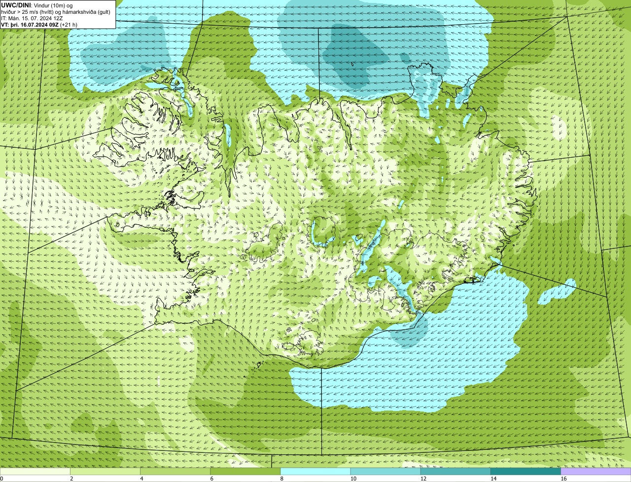Click the teal 12–14 m/s legend swatch

(x=456, y=472)
